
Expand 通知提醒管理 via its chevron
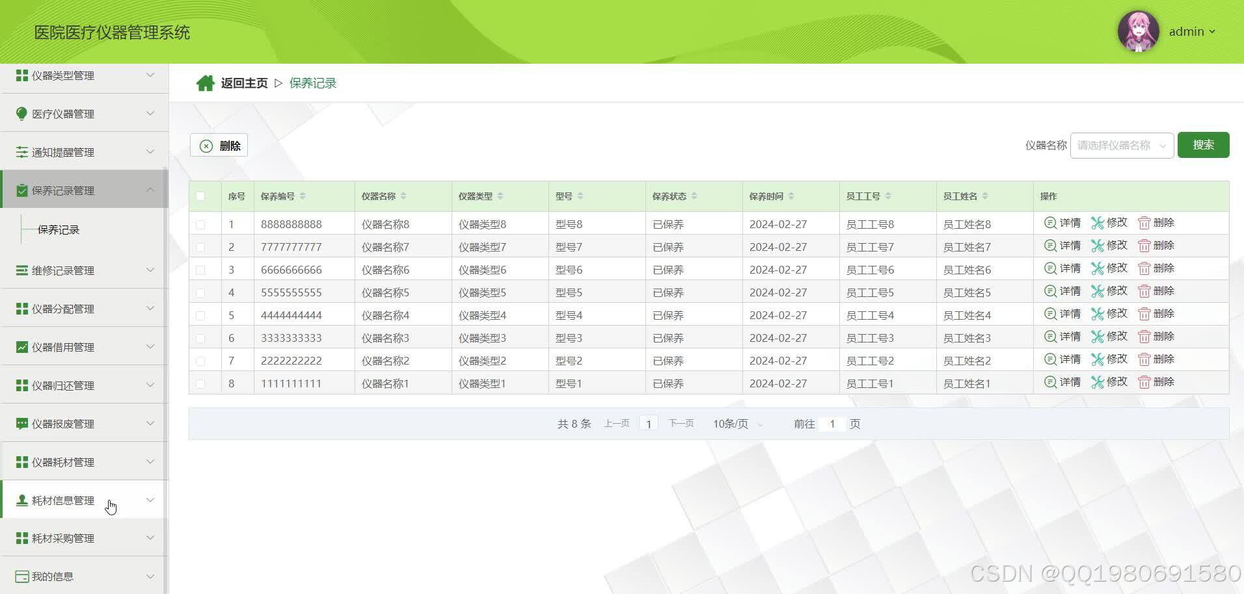[150, 152]
